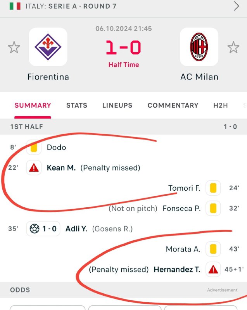
Task: Tap Kean's missed penalty warning icon
Action: (x=34, y=168)
